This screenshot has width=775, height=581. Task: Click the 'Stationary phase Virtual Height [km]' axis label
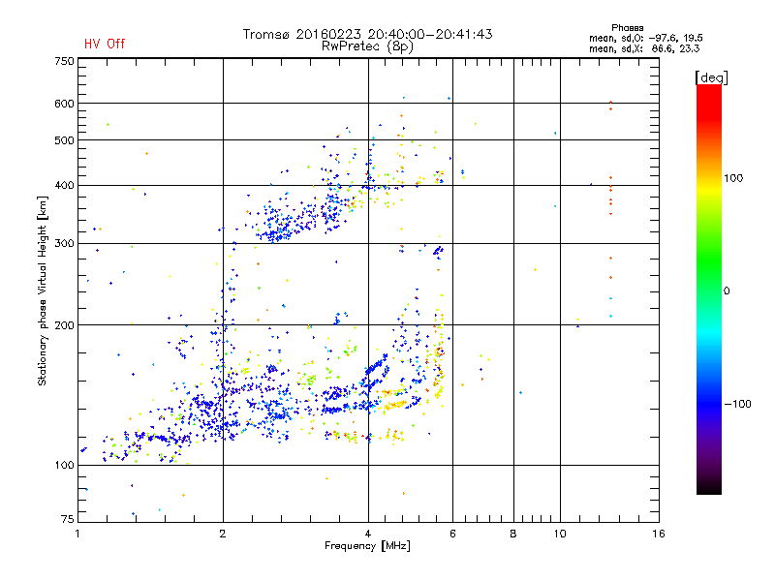(x=43, y=290)
